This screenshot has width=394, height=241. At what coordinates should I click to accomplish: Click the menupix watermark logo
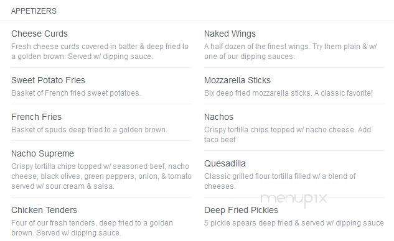pyautogui.click(x=294, y=199)
